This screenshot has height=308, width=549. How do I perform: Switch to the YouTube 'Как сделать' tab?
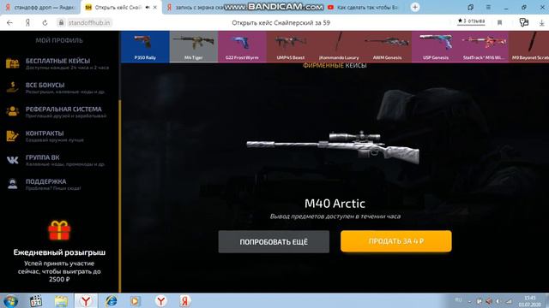364,7
